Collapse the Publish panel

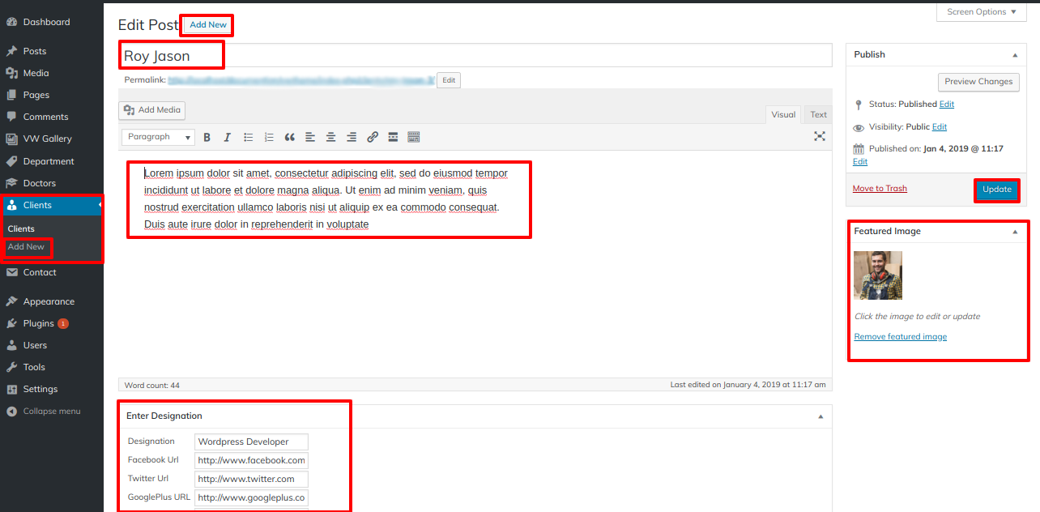point(1015,55)
